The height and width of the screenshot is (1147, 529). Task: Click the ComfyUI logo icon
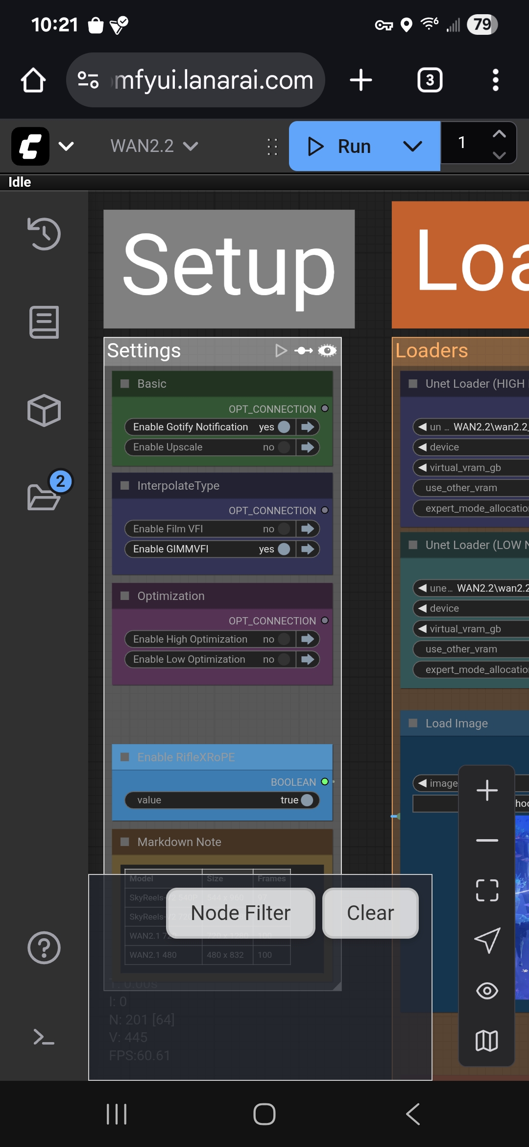pyautogui.click(x=30, y=146)
